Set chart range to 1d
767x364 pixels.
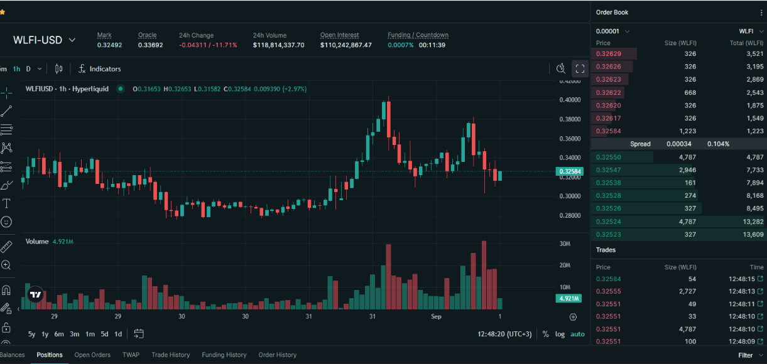tap(118, 334)
